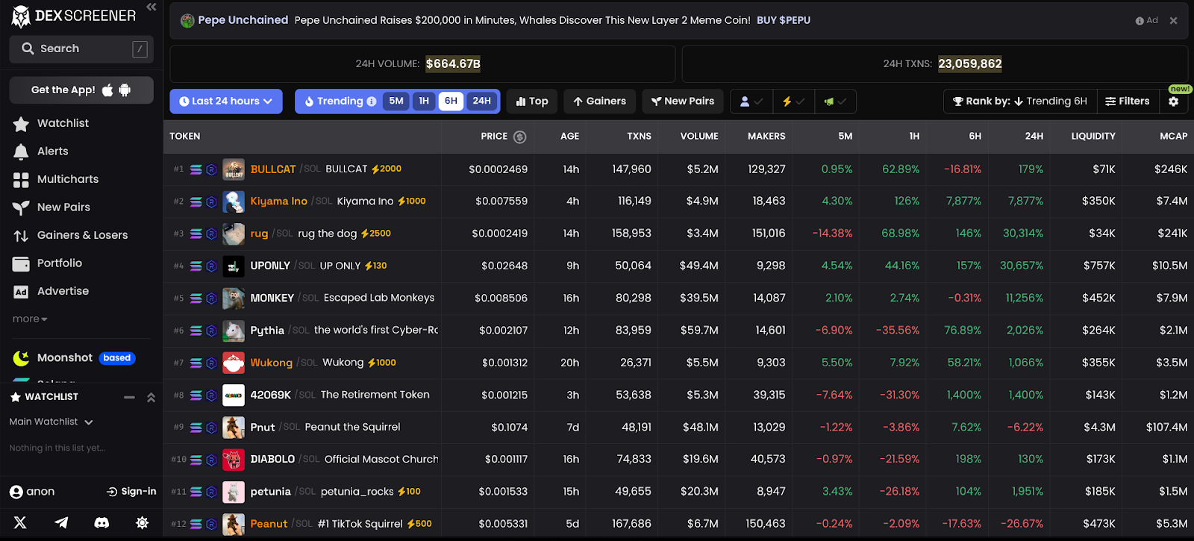1194x541 pixels.
Task: Open the Rank by Trending 6H dropdown
Action: (1020, 101)
